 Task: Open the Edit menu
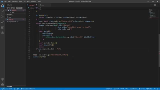[9, 2]
